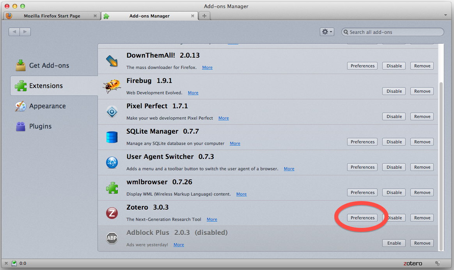Remove the wmlbrowser extension
Viewport: 454px width, 270px height.
click(x=422, y=192)
